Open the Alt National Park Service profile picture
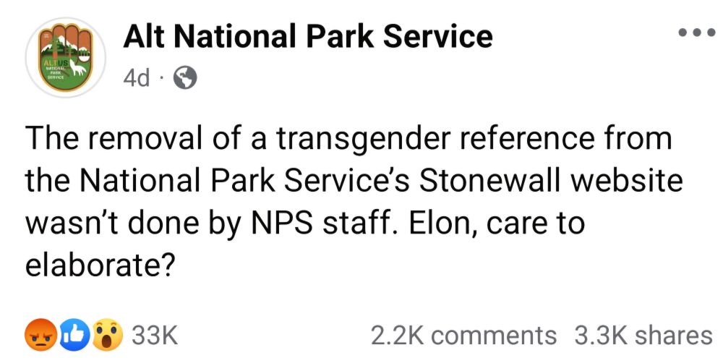This screenshot has height=358, width=723. pyautogui.click(x=65, y=58)
